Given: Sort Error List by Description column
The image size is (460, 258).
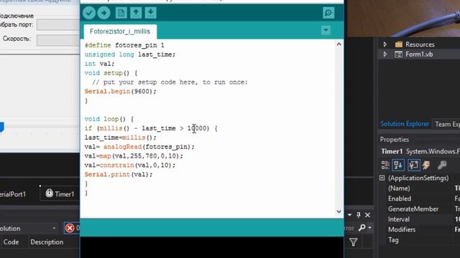Looking at the screenshot, I should click(47, 242).
